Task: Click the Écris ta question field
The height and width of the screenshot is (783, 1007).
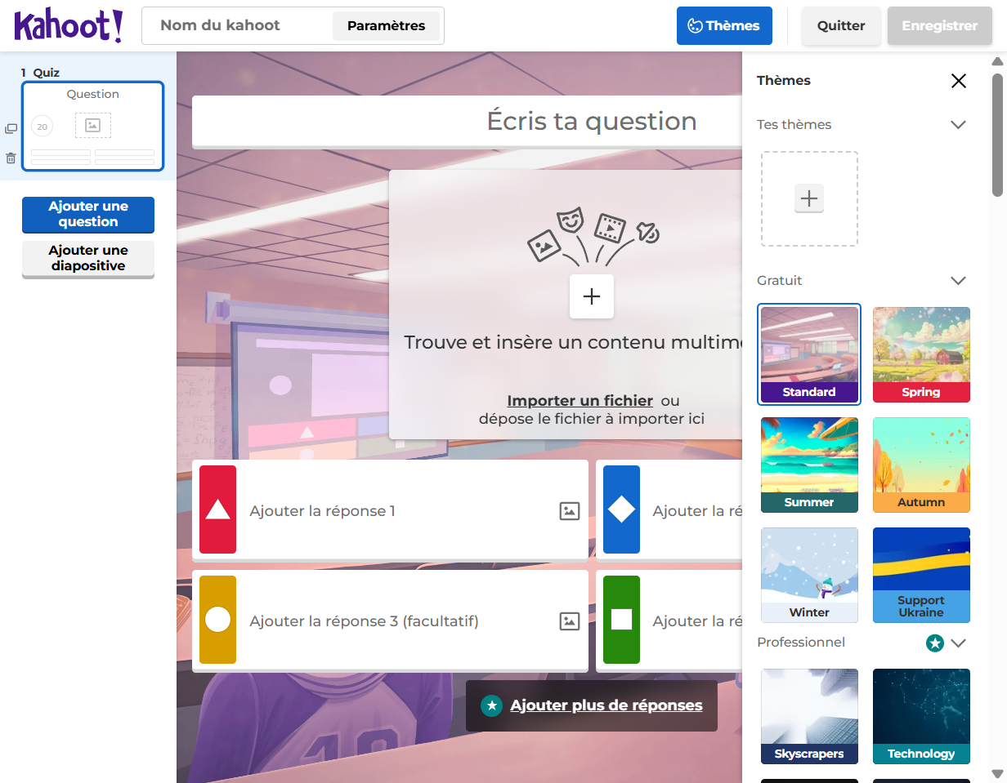Action: 467,122
